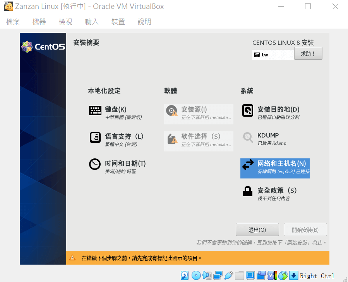This screenshot has width=348, height=282.
Task: Click the CentOS logo in sidebar
Action: (x=43, y=47)
